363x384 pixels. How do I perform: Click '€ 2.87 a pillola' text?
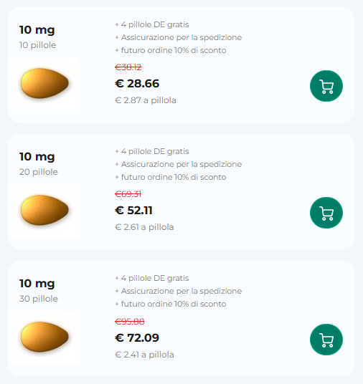146,100
